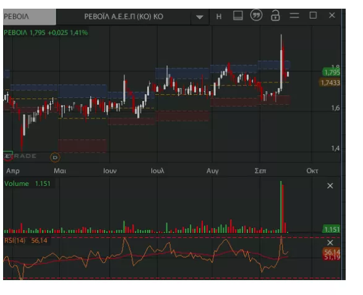Click the orange 1,7433 price tag
The height and width of the screenshot is (295, 363).
pos(330,82)
